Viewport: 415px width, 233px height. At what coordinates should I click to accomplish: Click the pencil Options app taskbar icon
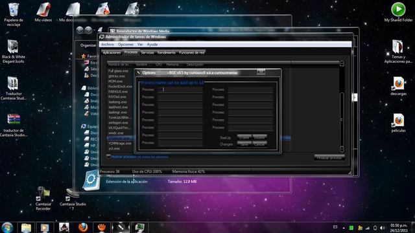click(x=121, y=227)
